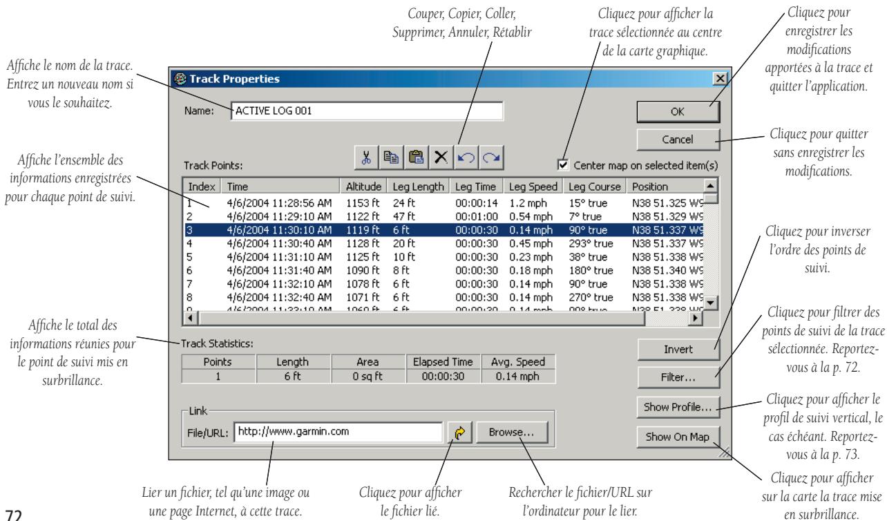The image size is (887, 521).
Task: Open the Filter... dialog
Action: click(x=678, y=378)
